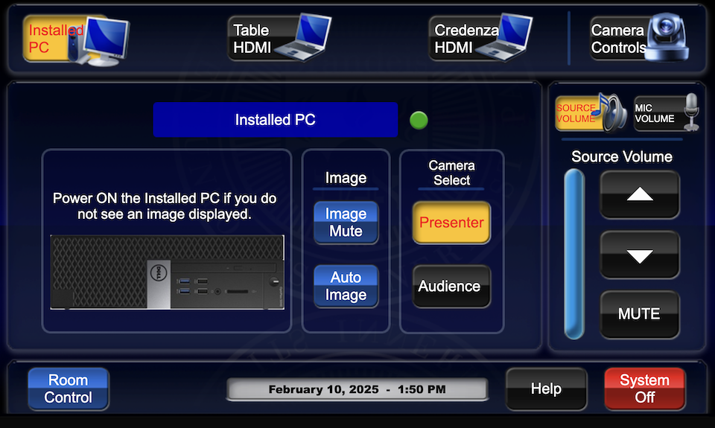The image size is (715, 428).
Task: Toggle the source volume MUTE button
Action: pos(640,315)
